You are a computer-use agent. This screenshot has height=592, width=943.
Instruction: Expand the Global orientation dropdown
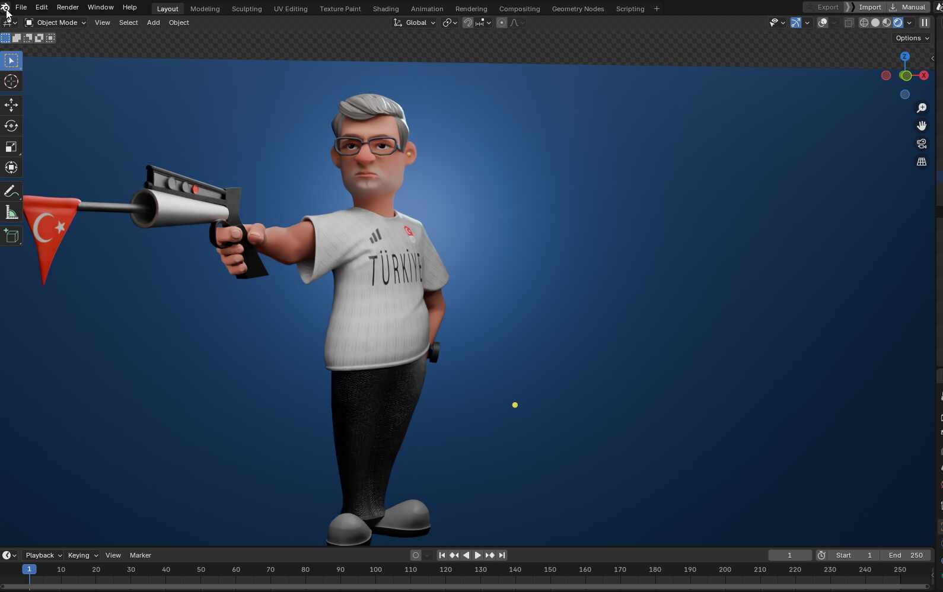415,23
